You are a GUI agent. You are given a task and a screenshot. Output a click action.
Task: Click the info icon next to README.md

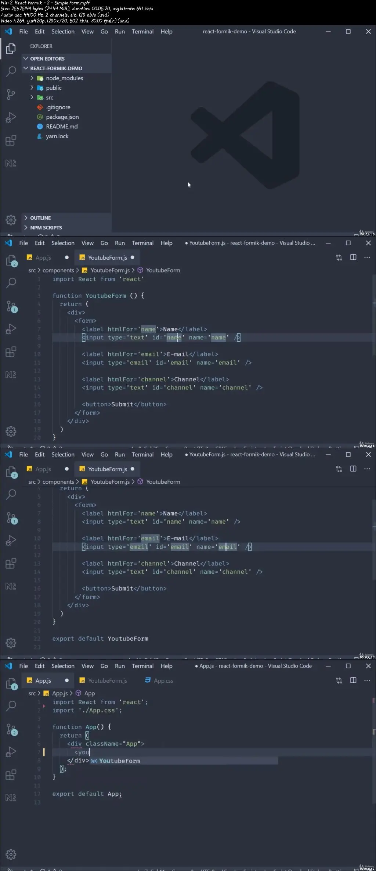point(40,127)
